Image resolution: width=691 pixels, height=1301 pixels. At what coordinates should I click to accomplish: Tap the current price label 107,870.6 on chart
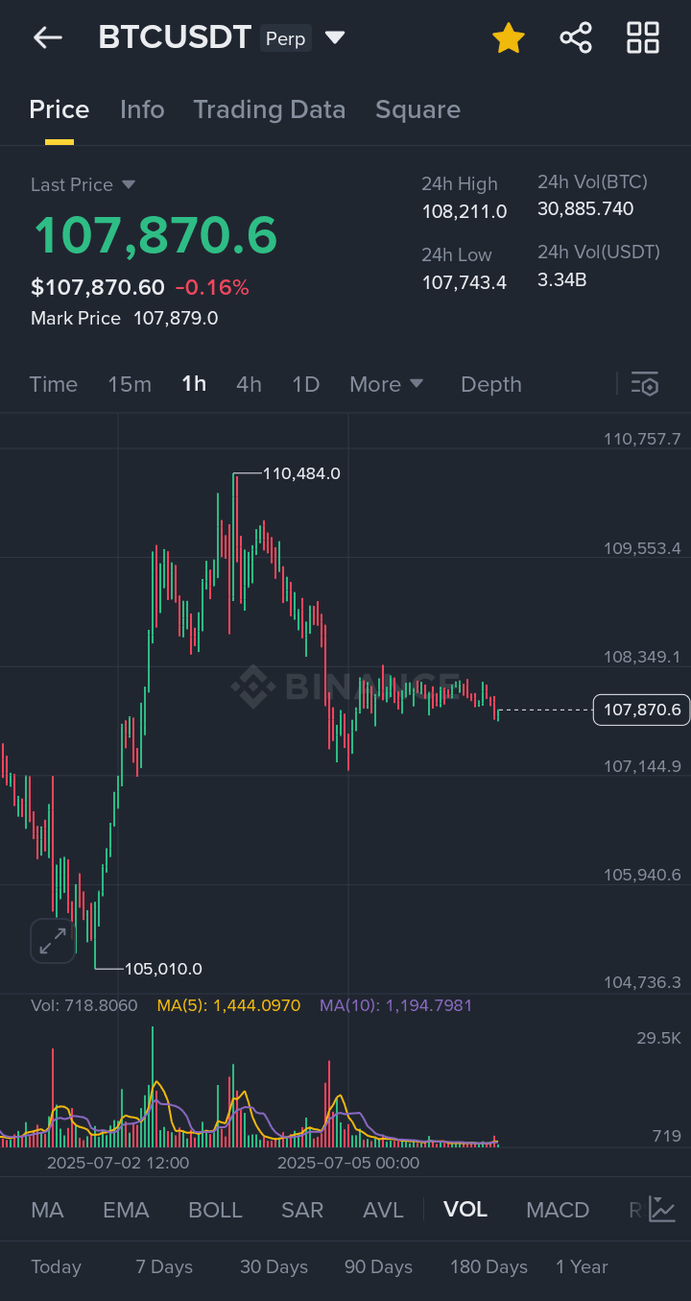[x=641, y=711]
